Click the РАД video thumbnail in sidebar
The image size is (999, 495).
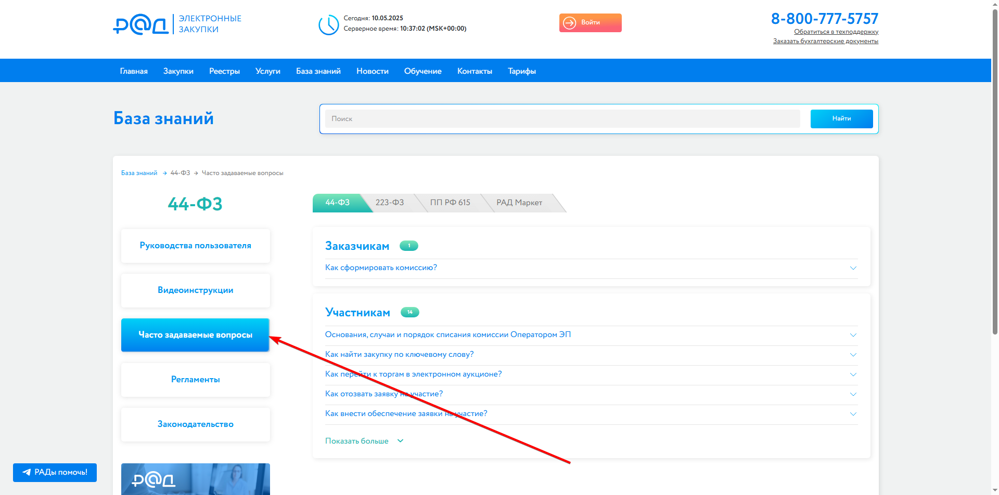coord(196,479)
